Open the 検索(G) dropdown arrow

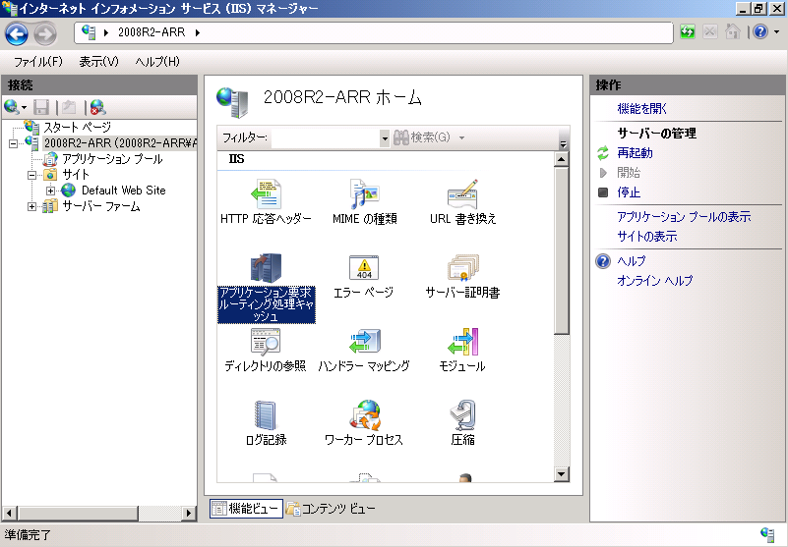461,138
